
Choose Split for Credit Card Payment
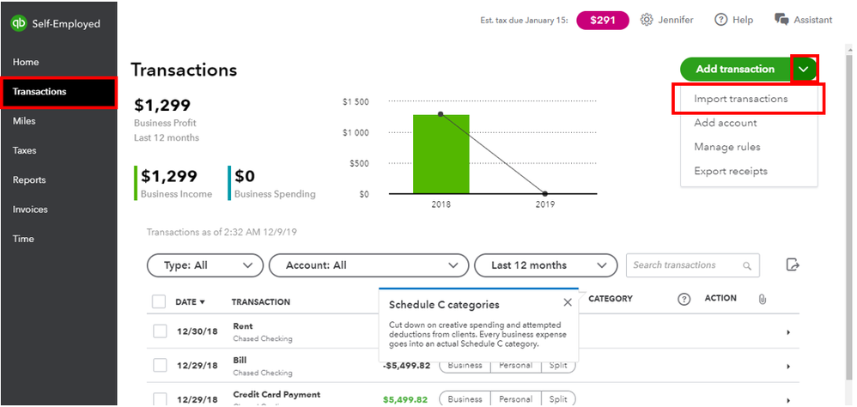(558, 399)
